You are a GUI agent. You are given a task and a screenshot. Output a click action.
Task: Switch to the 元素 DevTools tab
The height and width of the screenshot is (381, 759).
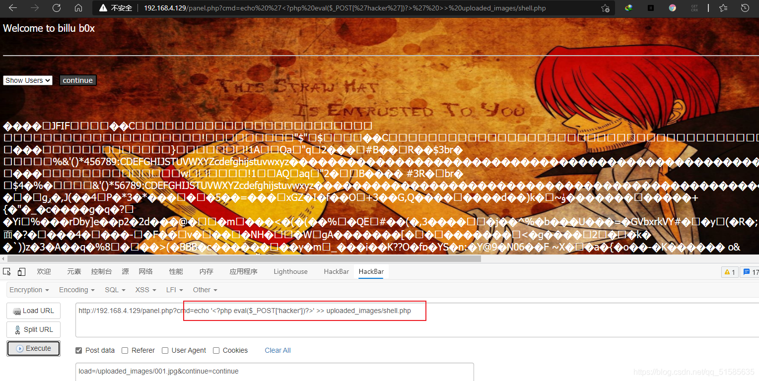(74, 271)
